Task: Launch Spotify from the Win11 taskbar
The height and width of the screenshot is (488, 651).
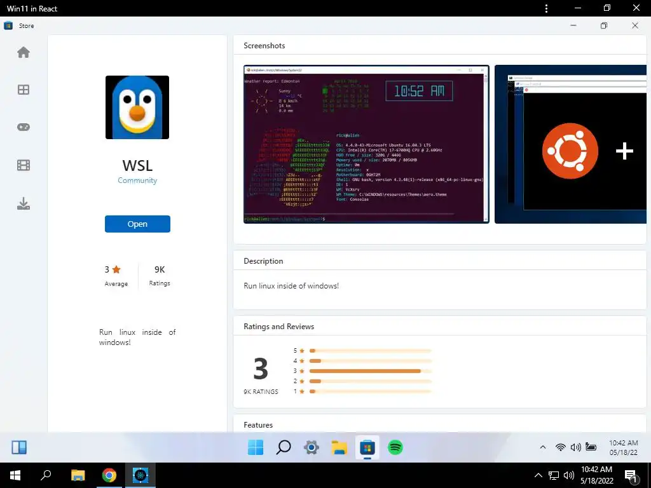Action: (x=395, y=447)
